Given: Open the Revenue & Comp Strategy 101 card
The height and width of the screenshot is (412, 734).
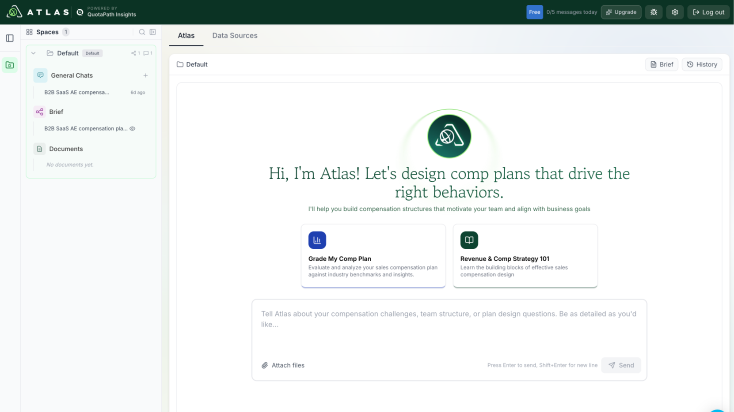Looking at the screenshot, I should [x=525, y=256].
